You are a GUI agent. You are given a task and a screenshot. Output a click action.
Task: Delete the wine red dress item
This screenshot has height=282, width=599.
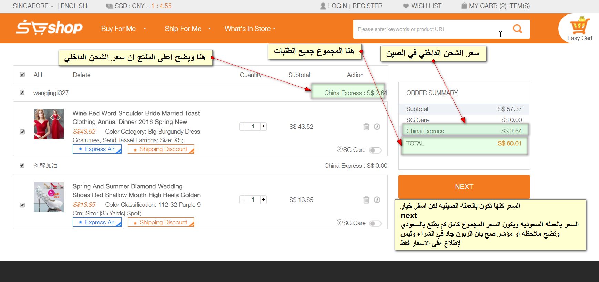pyautogui.click(x=366, y=127)
